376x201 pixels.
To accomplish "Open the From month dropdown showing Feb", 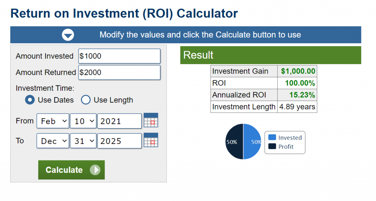I will pos(53,121).
